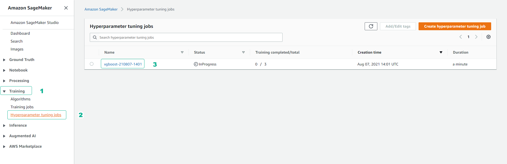
Task: Open the Training jobs page
Action: (22, 107)
